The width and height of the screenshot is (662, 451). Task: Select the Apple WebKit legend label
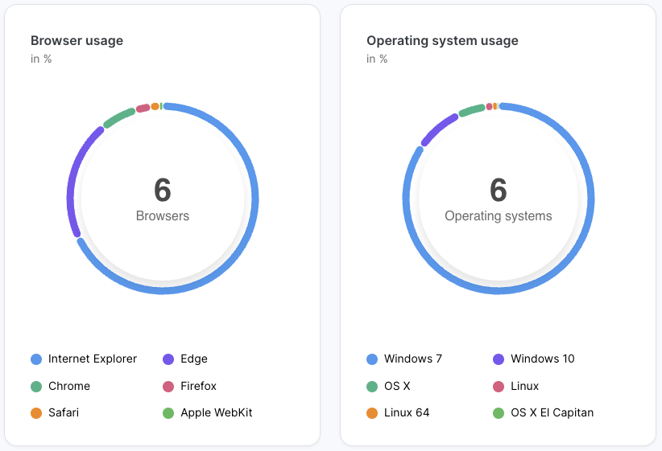[217, 413]
